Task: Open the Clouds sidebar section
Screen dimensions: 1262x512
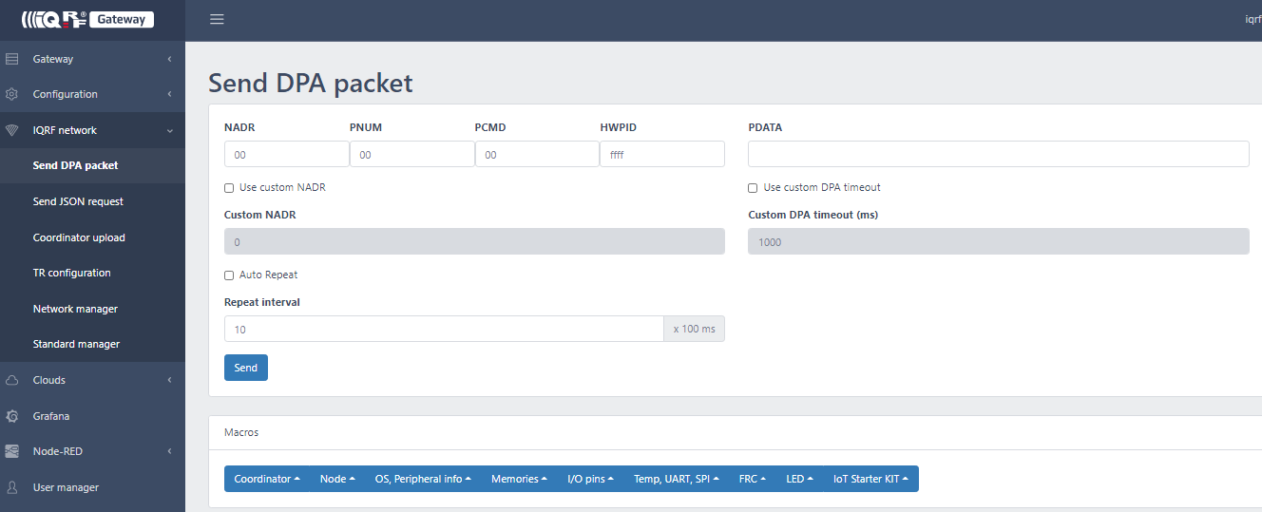Action: pyautogui.click(x=92, y=380)
